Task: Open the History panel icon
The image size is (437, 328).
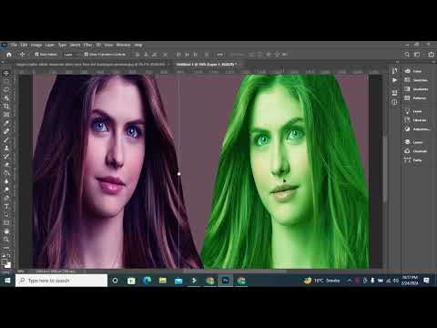Action: [394, 71]
